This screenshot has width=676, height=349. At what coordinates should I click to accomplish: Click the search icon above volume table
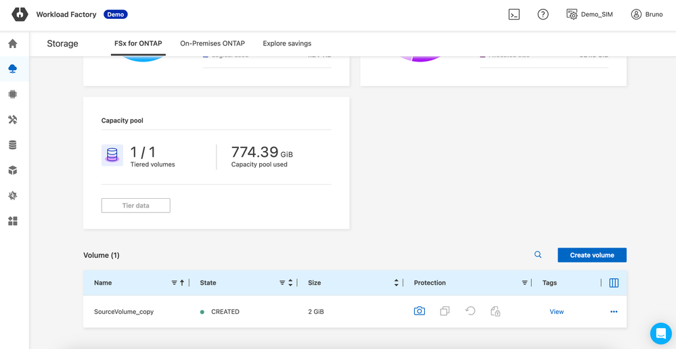click(538, 255)
